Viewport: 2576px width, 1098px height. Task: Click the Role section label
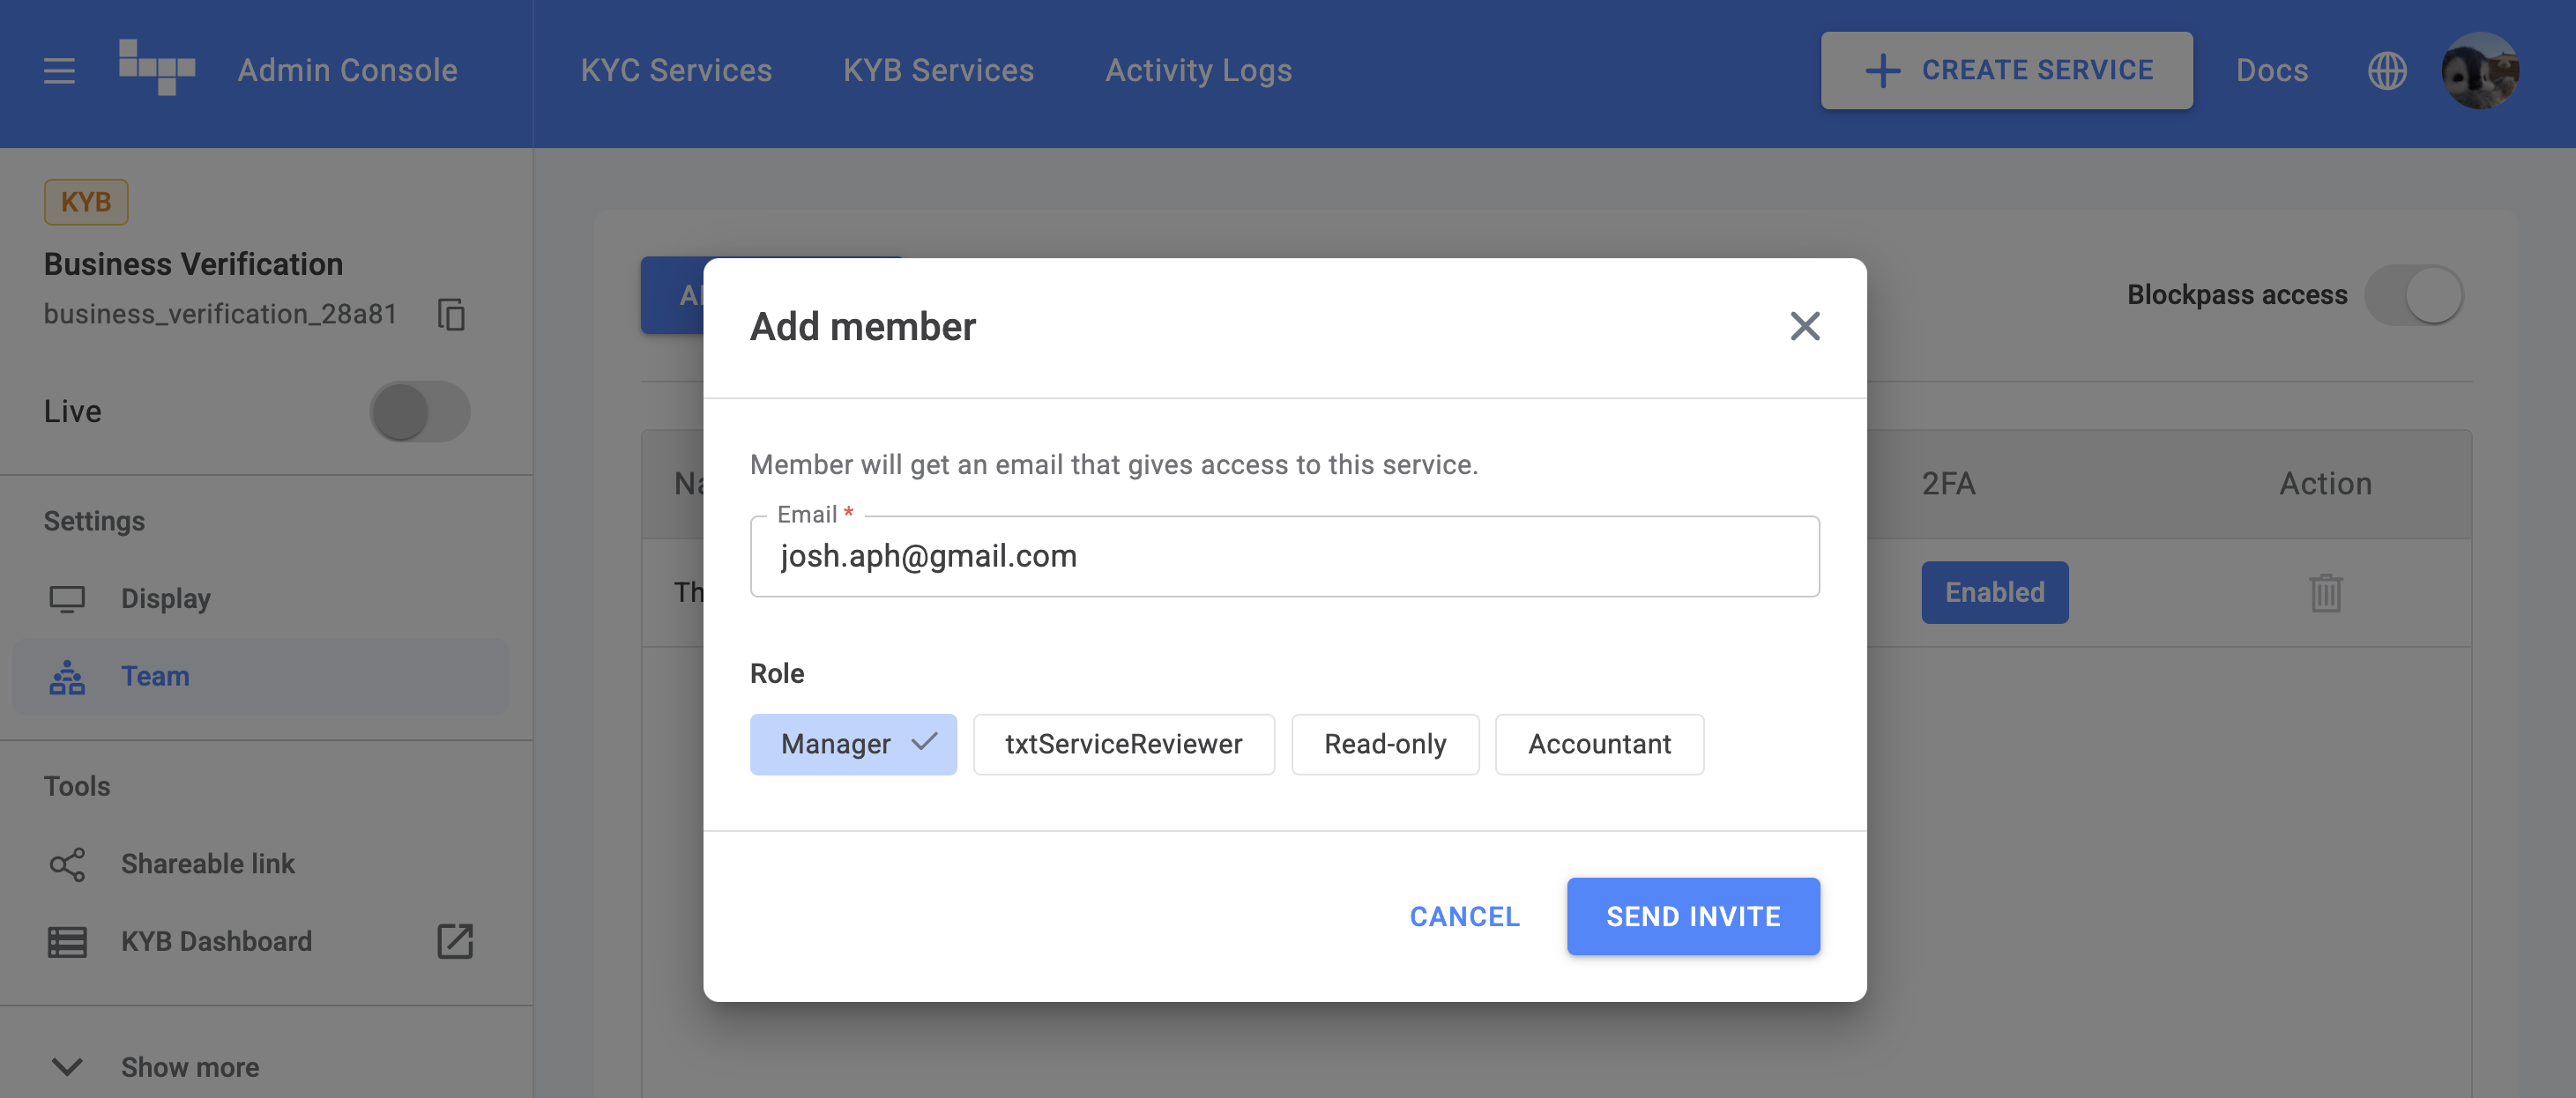[x=777, y=673]
